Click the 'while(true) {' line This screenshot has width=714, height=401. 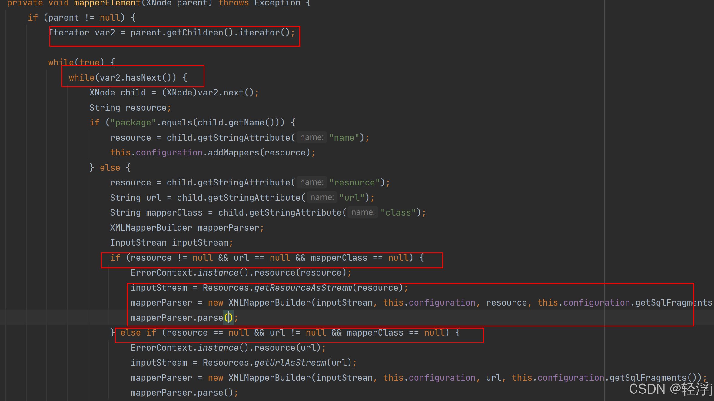(81, 62)
